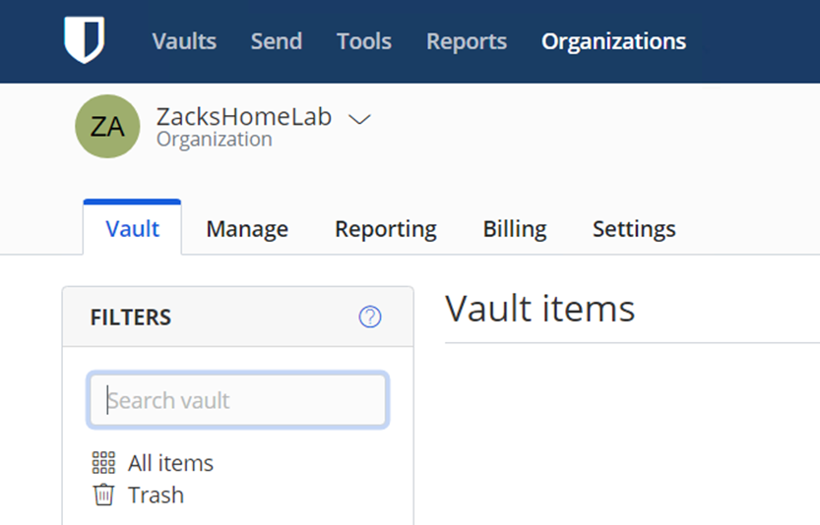
Task: Click the Bitwarden shield logo
Action: pos(85,39)
